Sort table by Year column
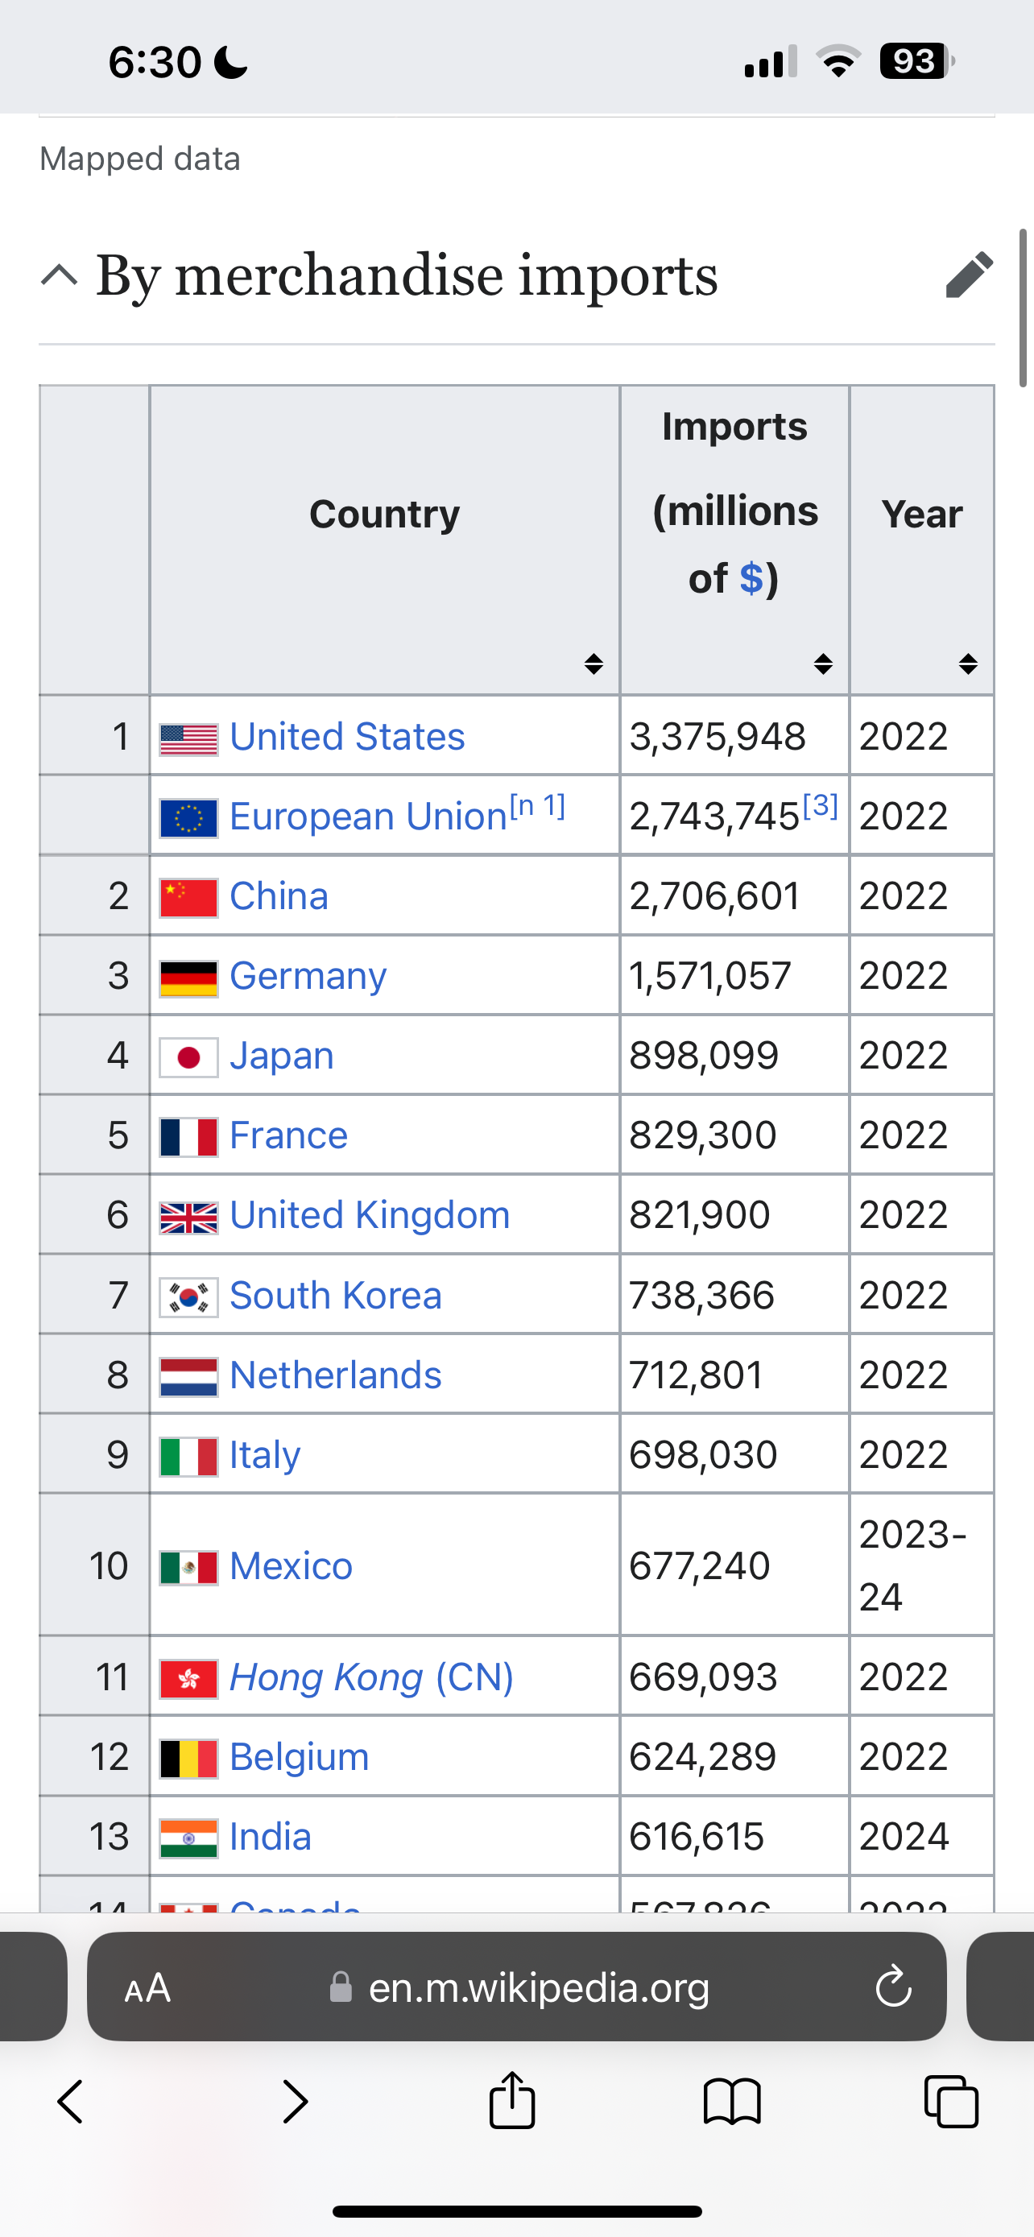Viewport: 1034px width, 2237px height. (x=968, y=664)
